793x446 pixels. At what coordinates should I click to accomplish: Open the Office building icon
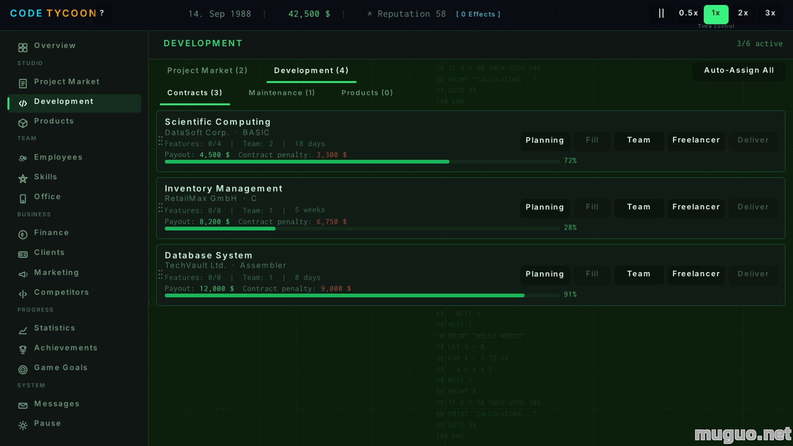(23, 199)
